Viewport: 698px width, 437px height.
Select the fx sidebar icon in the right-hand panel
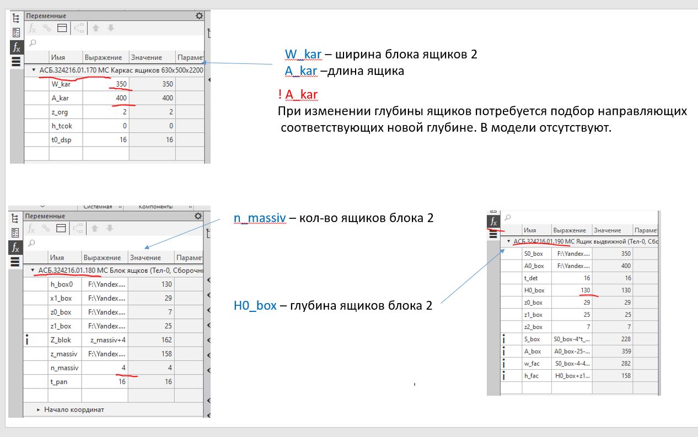[x=493, y=222]
